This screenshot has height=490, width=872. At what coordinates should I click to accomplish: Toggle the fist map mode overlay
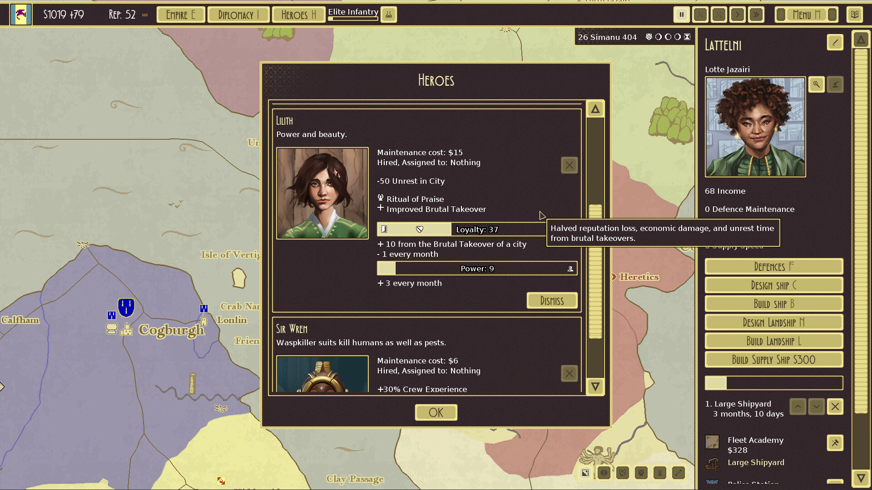(x=641, y=473)
